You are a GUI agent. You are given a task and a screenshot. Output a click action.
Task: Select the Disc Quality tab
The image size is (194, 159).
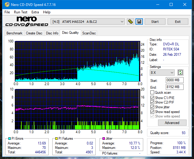[70, 33]
